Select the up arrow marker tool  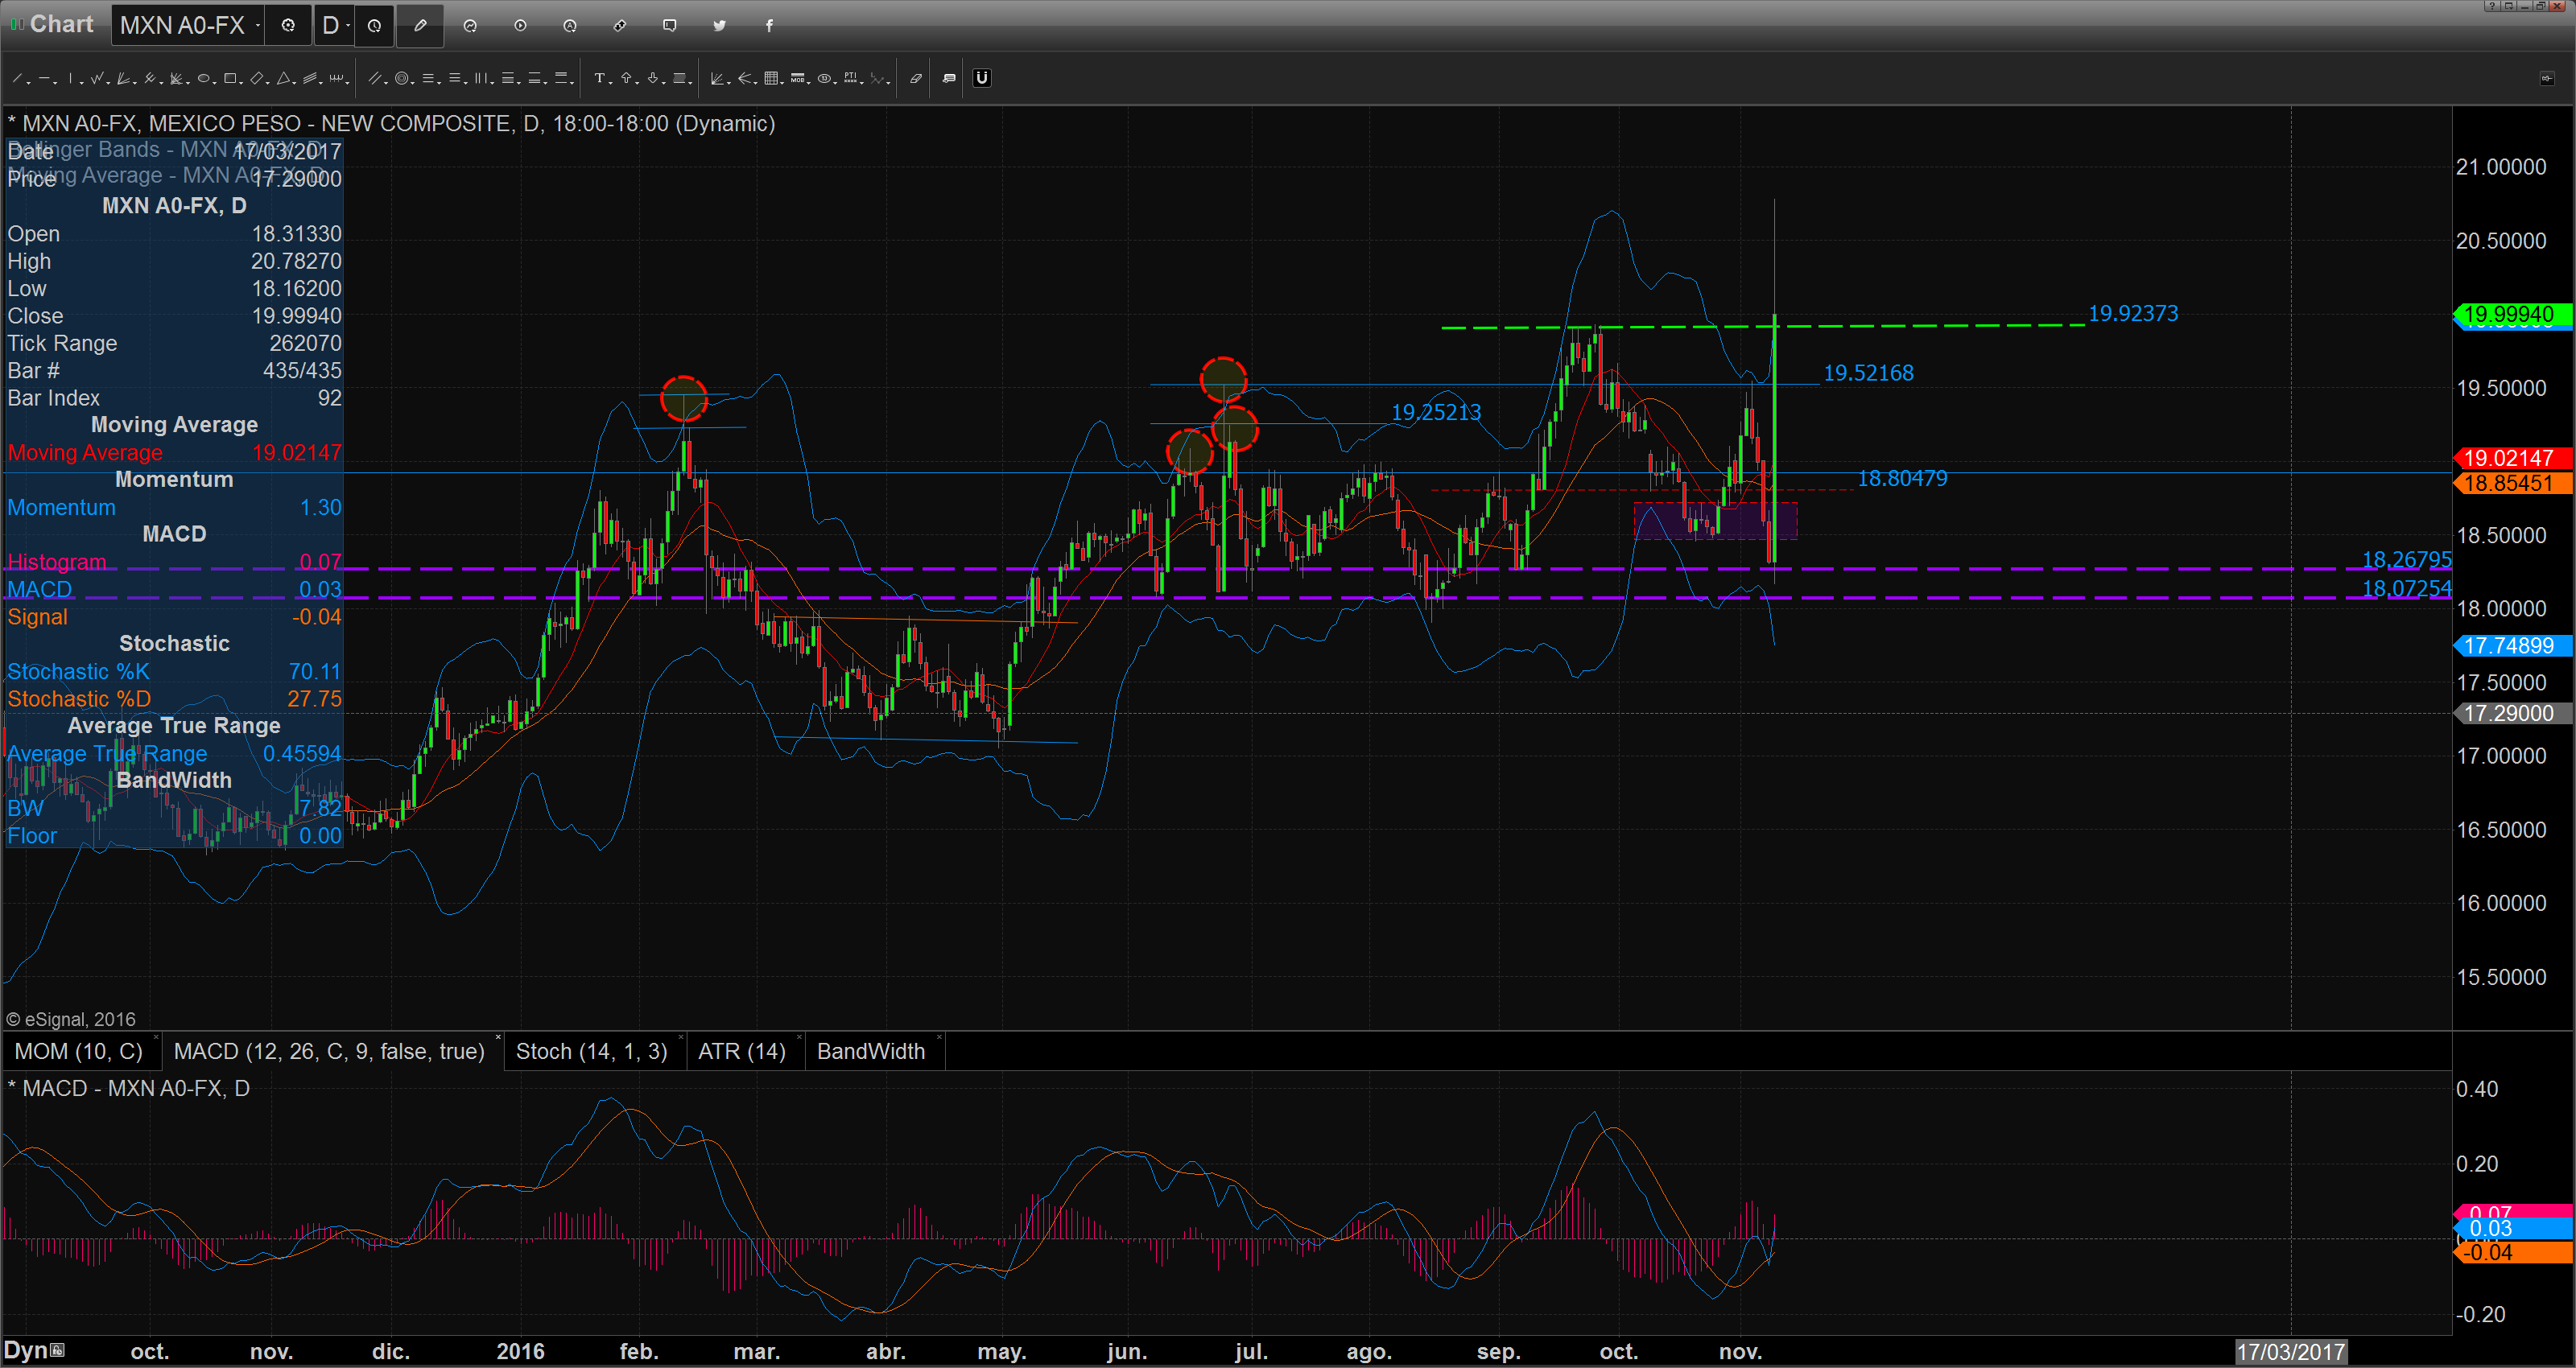click(626, 78)
